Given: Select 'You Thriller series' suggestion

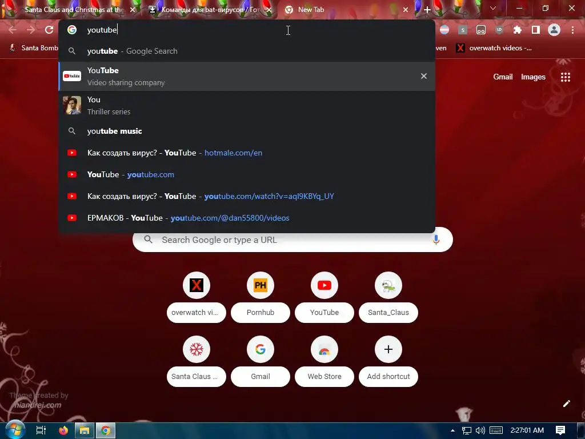Looking at the screenshot, I should tap(247, 105).
